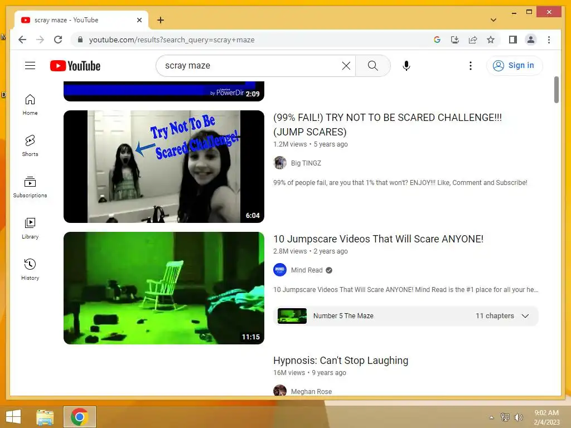Click the browser forward arrow
571x428 pixels.
pyautogui.click(x=40, y=40)
